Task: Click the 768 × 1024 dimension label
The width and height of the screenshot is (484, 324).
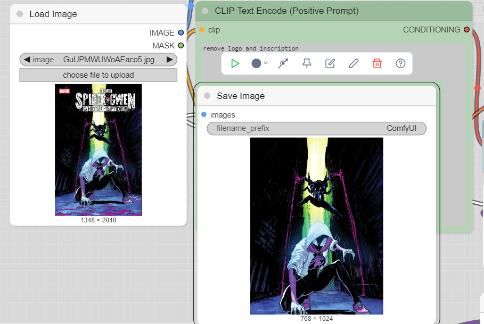Action: (x=316, y=319)
